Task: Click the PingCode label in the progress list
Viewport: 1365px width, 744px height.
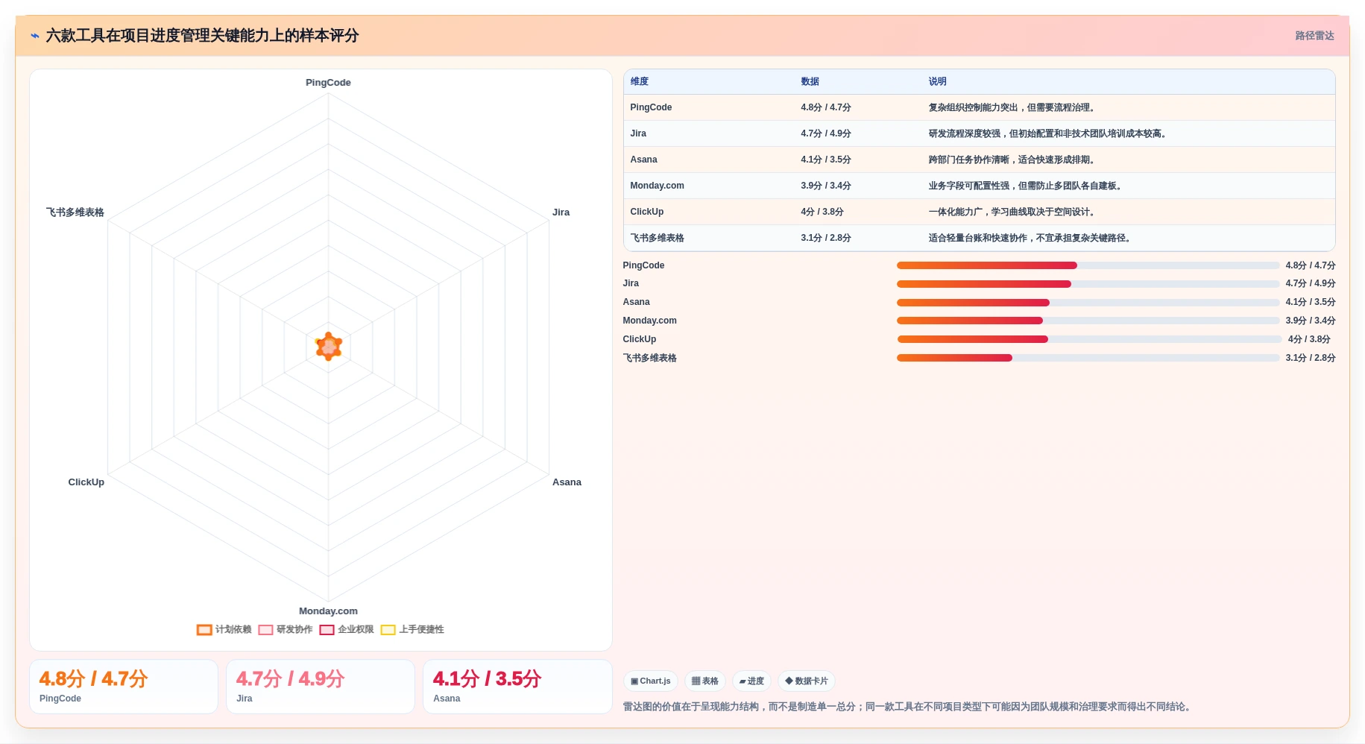Action: tap(643, 265)
